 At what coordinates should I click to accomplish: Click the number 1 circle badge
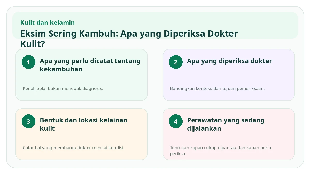[28, 62]
